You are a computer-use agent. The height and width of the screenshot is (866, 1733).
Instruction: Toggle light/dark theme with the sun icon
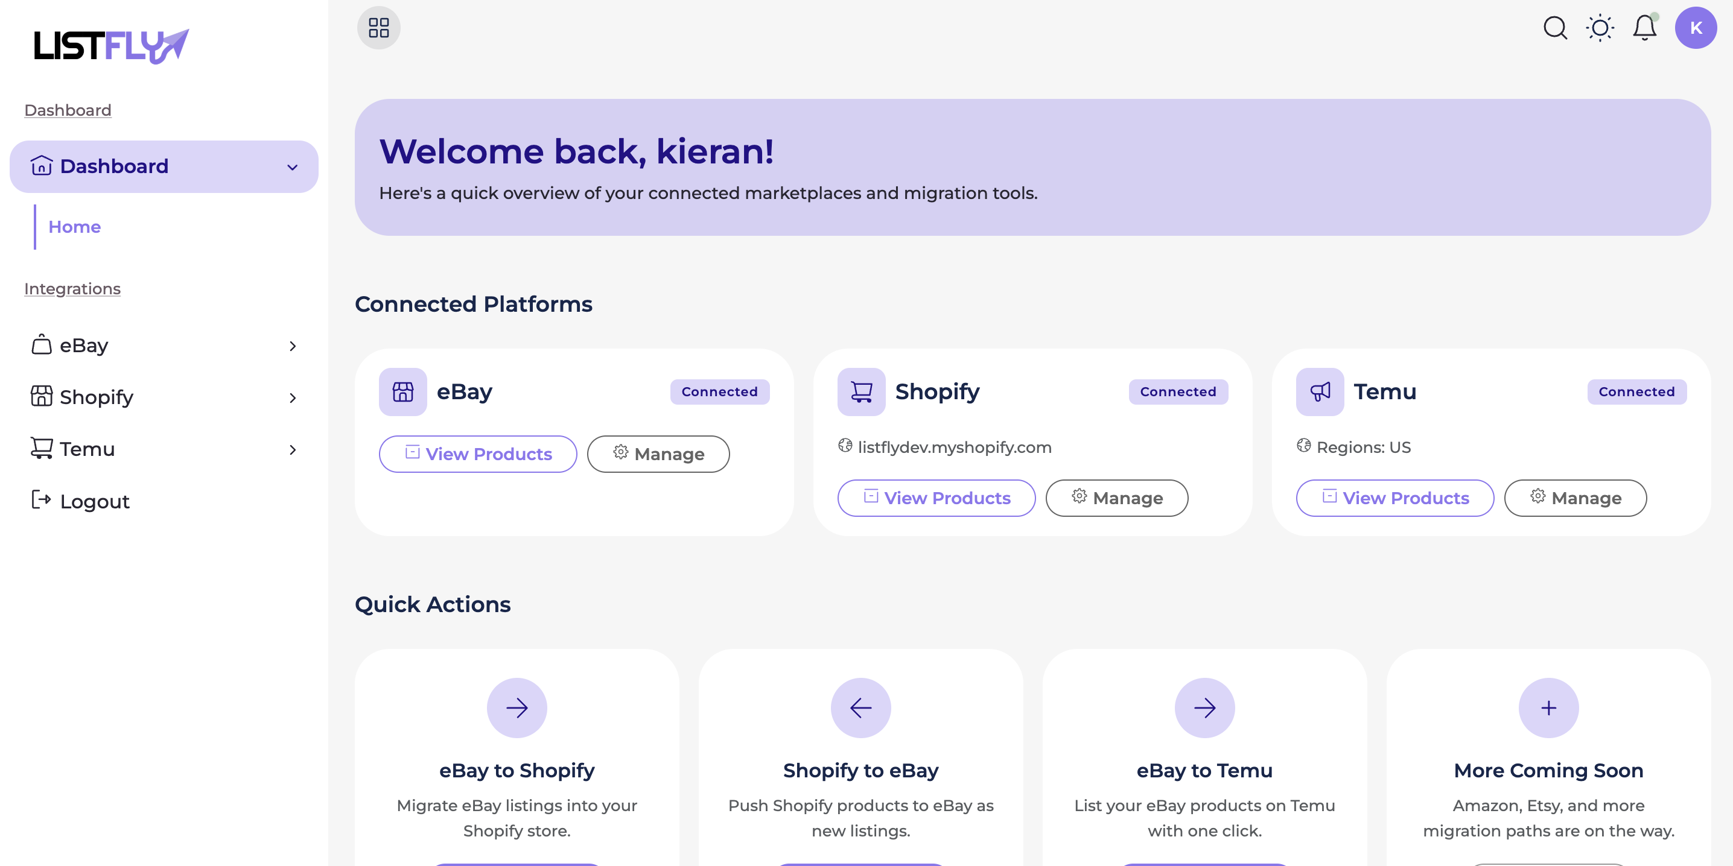pyautogui.click(x=1600, y=28)
